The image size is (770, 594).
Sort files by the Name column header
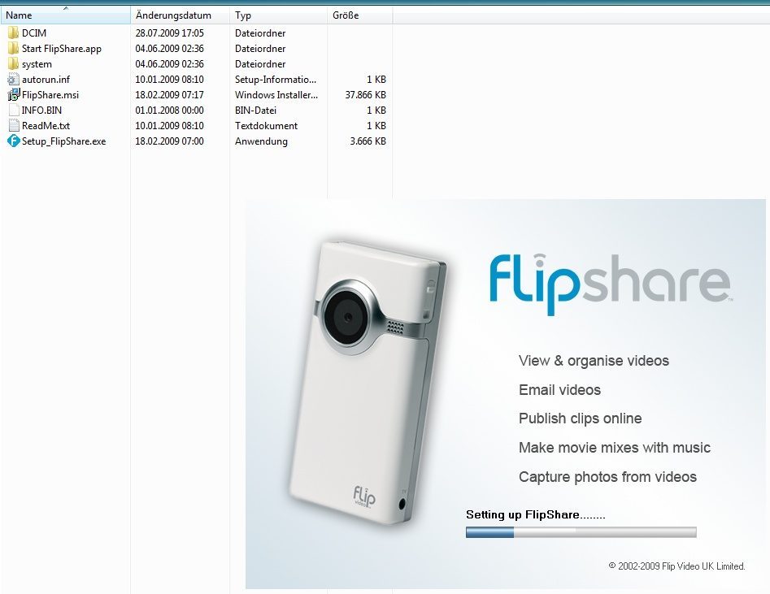pos(65,15)
